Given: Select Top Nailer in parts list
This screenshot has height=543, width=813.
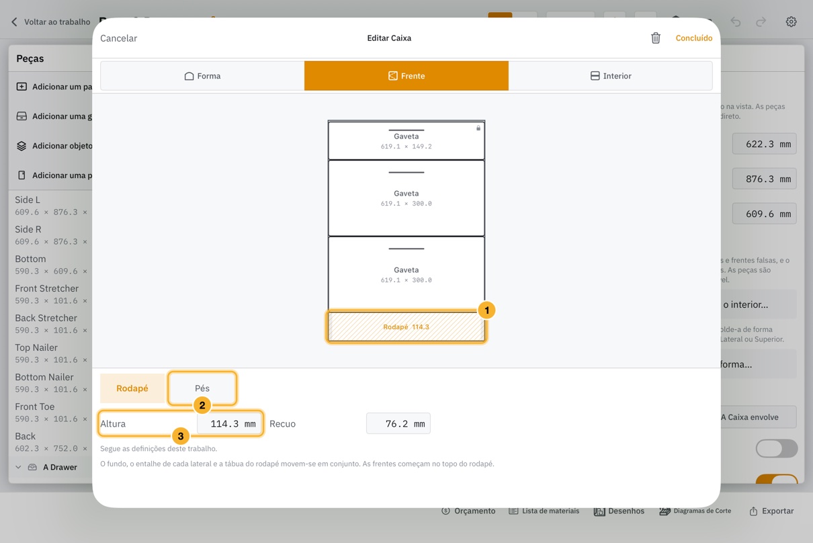Looking at the screenshot, I should coord(51,353).
